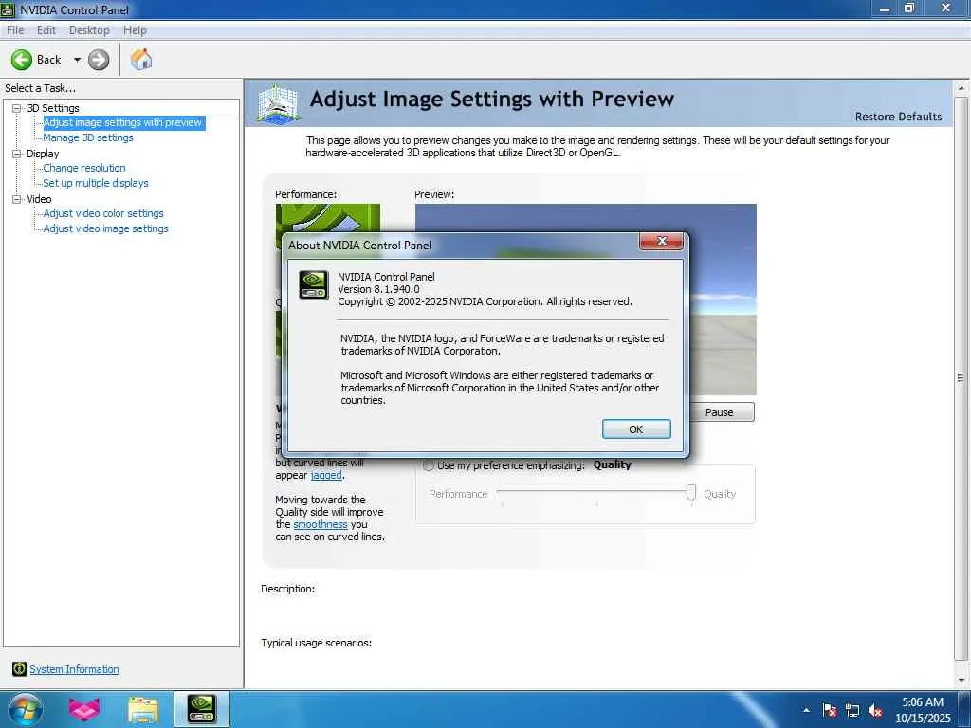Open the Edit menu

point(46,30)
